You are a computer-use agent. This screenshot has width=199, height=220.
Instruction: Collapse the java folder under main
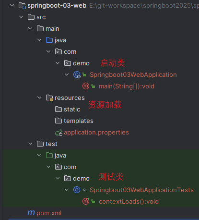[39, 40]
